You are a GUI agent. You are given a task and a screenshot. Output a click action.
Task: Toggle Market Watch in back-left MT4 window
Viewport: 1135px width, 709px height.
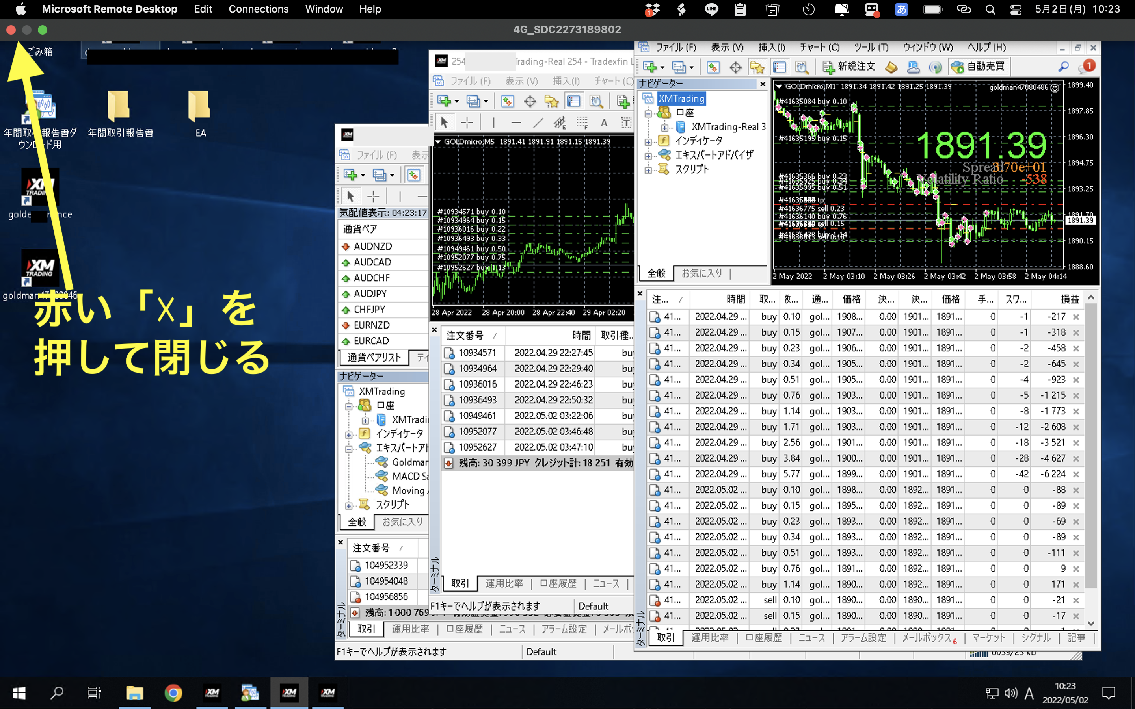click(x=413, y=175)
